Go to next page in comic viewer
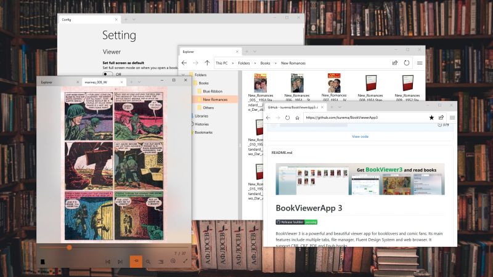 point(120,262)
